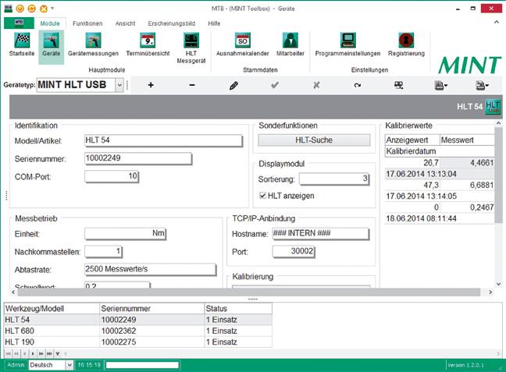Viewport: 506px width, 372px height.
Task: Switch to the Erscheinungsbild tab
Action: pos(171,23)
